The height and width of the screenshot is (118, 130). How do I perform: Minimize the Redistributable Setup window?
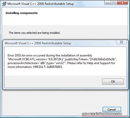click(x=107, y=3)
